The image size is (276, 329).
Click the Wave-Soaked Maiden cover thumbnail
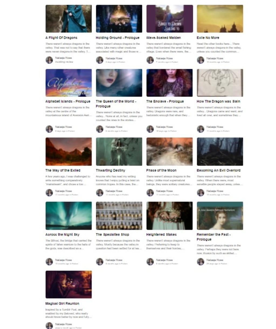click(x=170, y=19)
